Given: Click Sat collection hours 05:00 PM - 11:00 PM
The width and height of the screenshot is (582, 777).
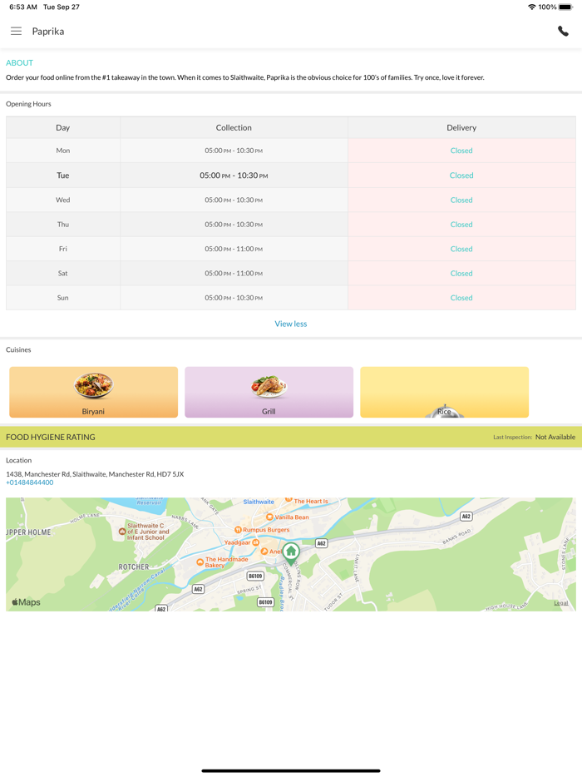Looking at the screenshot, I should 234,274.
